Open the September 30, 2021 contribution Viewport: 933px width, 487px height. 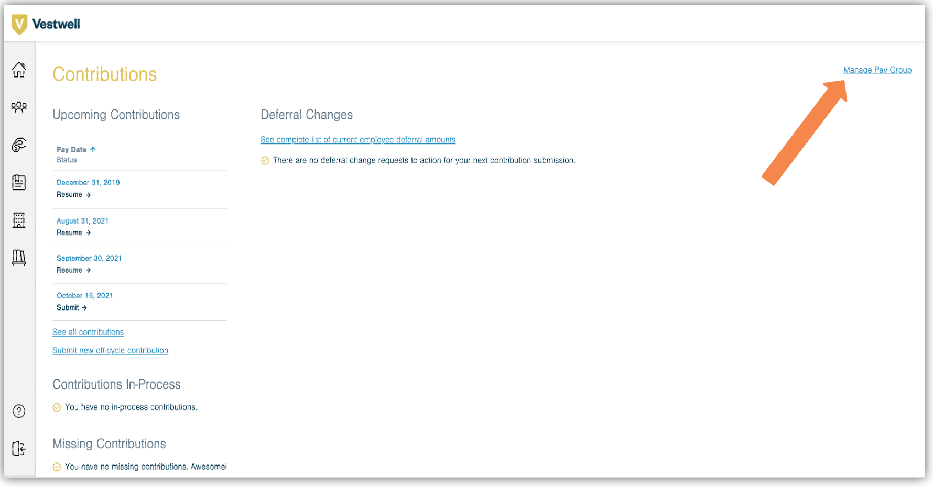pyautogui.click(x=89, y=258)
